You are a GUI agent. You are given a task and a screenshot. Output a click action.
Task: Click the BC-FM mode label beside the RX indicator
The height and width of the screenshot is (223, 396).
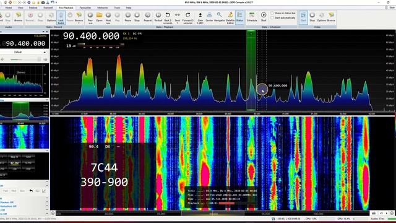pyautogui.click(x=137, y=33)
